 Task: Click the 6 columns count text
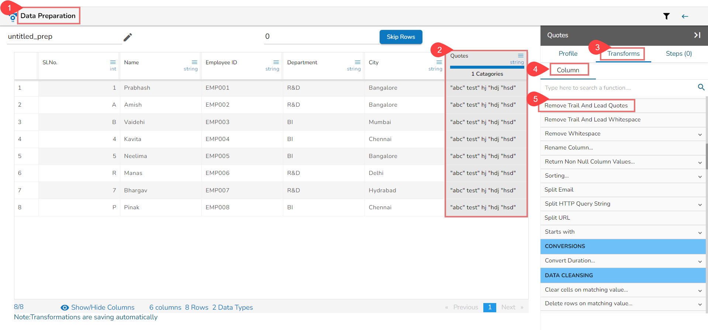(165, 307)
